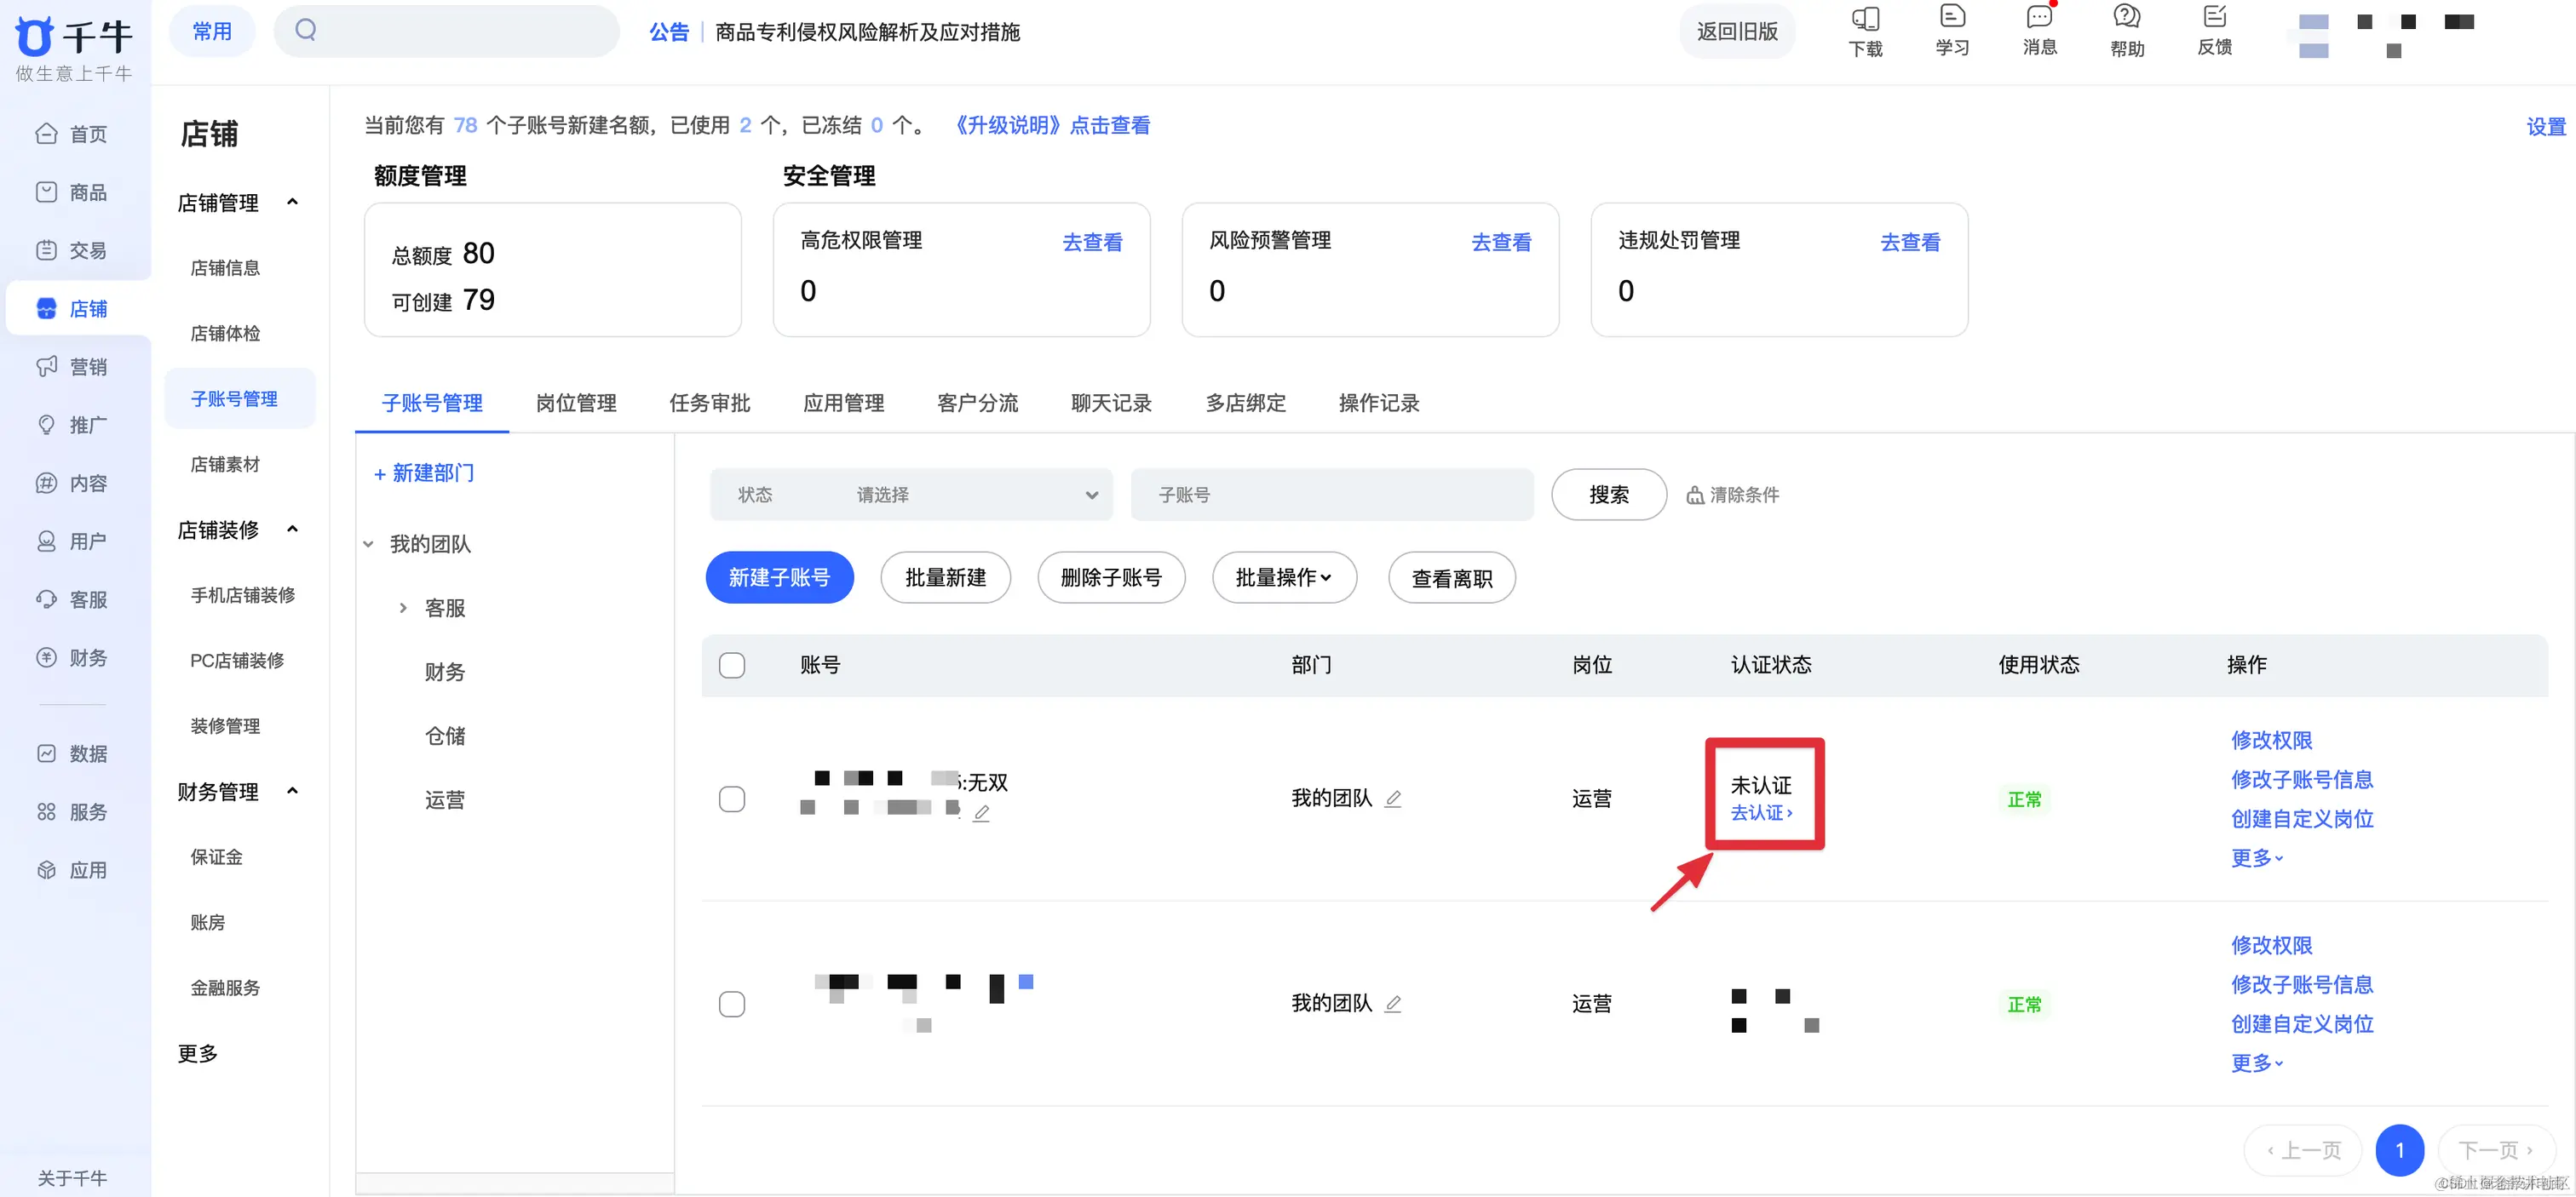Click the learning icon in top bar
Viewport: 2576px width, 1197px height.
[x=1951, y=18]
